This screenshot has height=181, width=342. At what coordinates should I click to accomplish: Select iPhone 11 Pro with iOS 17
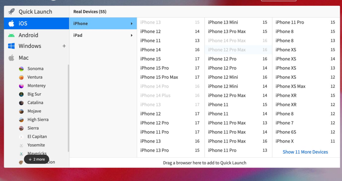pyautogui.click(x=170, y=132)
